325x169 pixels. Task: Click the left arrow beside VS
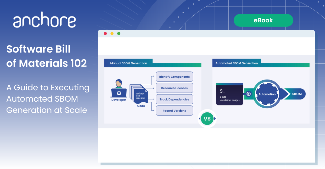point(200,119)
